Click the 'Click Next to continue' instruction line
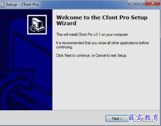Screen dimensions: 161x126 [x=92, y=55]
